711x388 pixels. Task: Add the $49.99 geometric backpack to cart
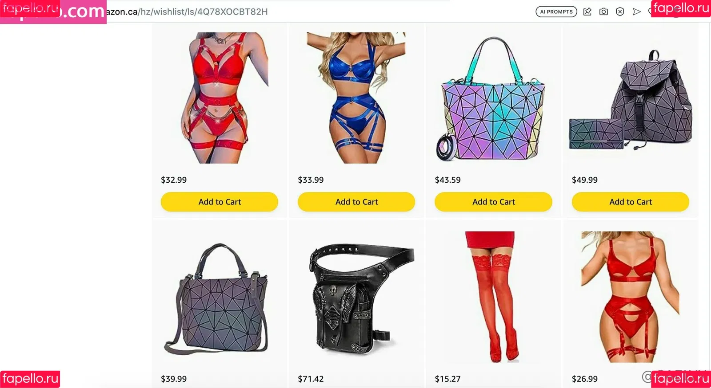[x=631, y=202]
